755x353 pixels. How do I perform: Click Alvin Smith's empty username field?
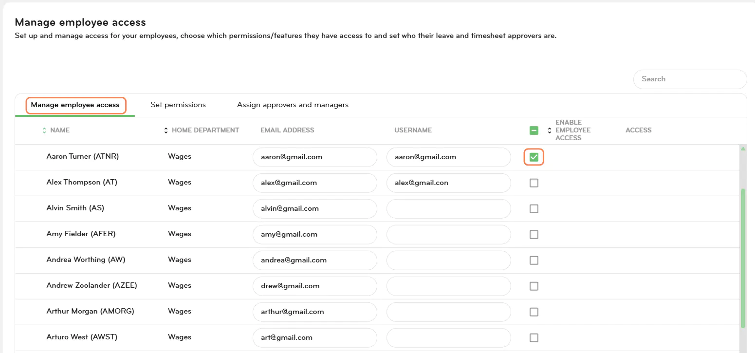tap(449, 208)
